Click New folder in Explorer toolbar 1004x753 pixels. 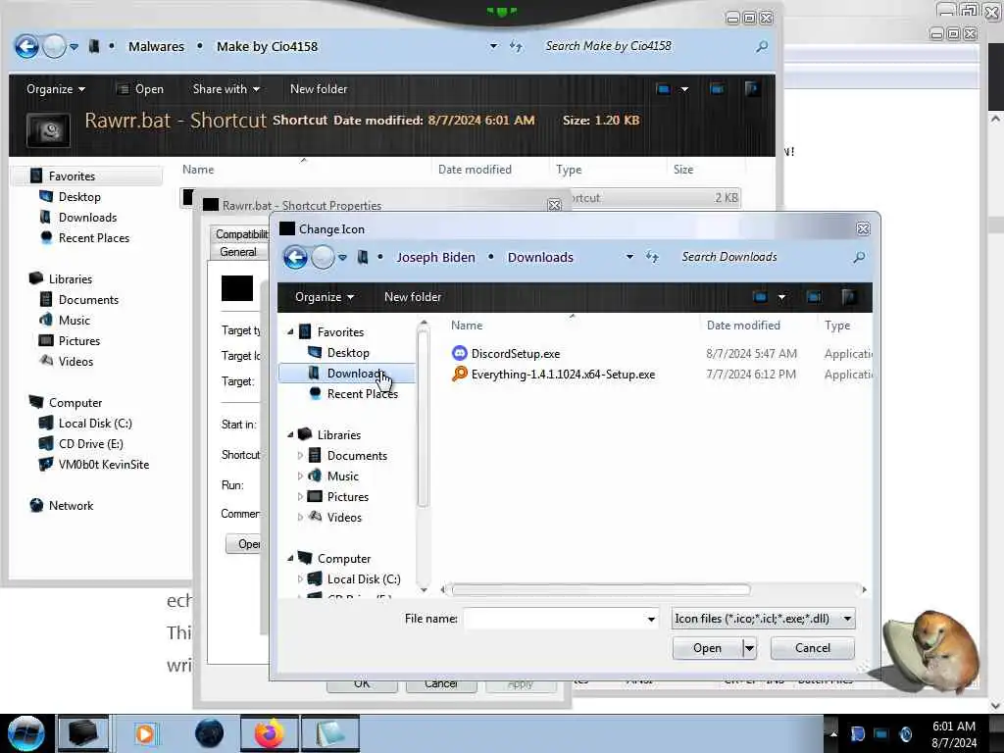(319, 89)
